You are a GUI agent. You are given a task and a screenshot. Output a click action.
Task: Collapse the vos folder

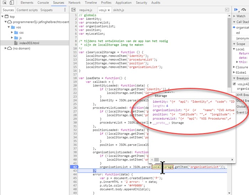(x=9, y=27)
